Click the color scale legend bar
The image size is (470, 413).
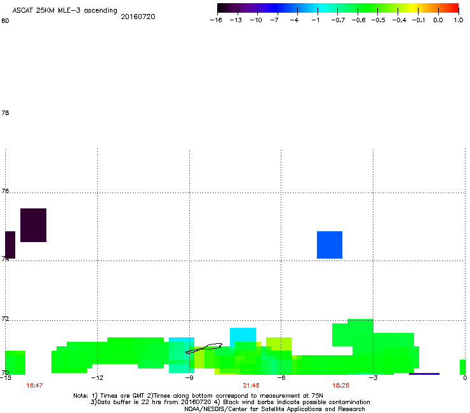click(338, 8)
